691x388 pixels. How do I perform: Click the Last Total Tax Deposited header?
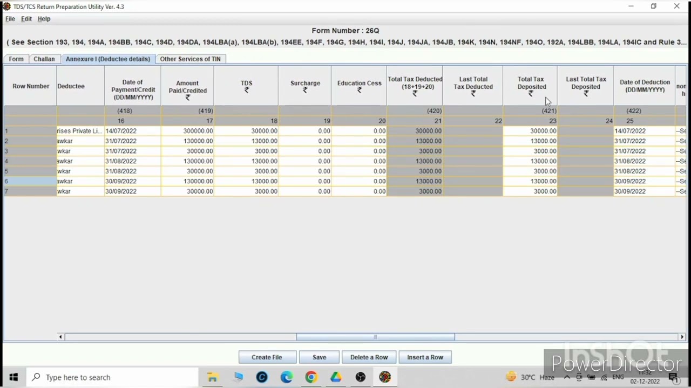[586, 86]
